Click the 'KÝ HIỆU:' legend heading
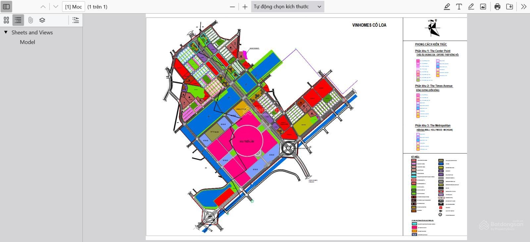Image resolution: width=530 pixels, height=242 pixels. point(415,157)
